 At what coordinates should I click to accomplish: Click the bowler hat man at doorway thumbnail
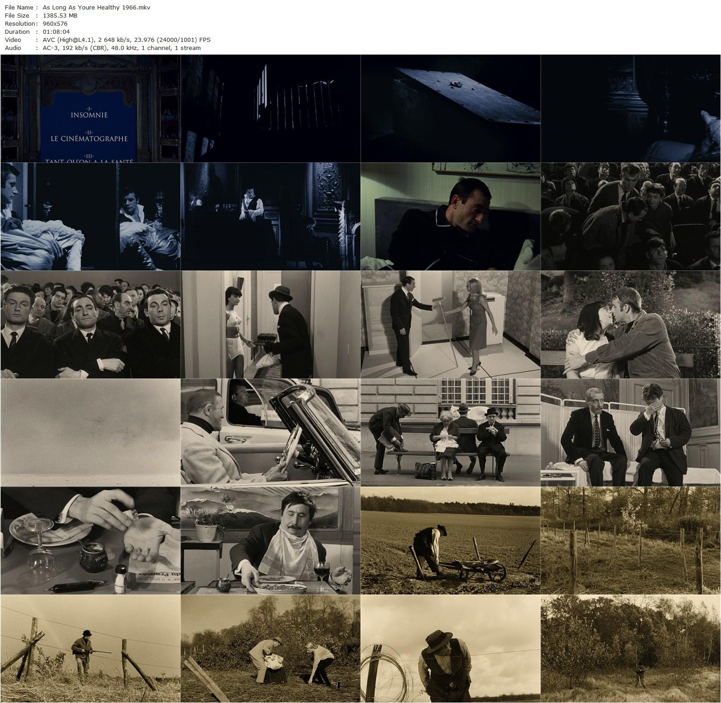270,324
